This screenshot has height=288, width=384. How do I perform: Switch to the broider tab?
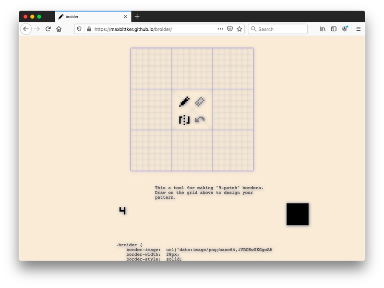93,17
